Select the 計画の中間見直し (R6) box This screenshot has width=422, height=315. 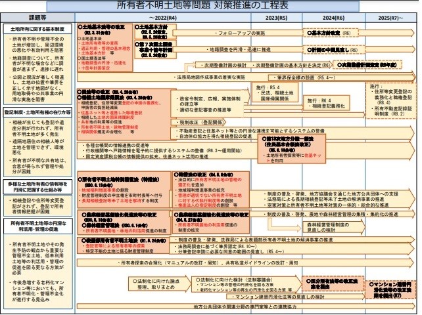pos(337,49)
